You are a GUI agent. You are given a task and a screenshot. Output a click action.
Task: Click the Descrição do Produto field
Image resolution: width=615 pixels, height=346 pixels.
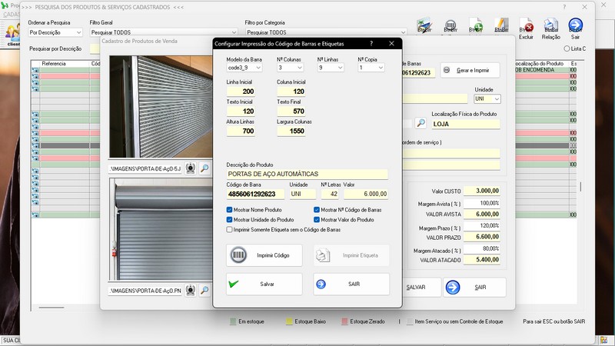307,175
